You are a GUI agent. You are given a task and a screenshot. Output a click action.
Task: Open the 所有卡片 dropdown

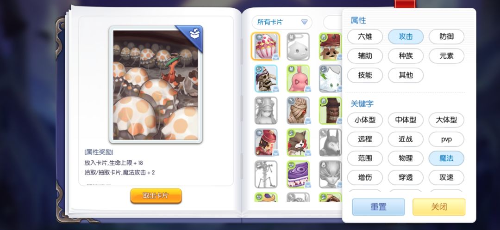point(282,22)
